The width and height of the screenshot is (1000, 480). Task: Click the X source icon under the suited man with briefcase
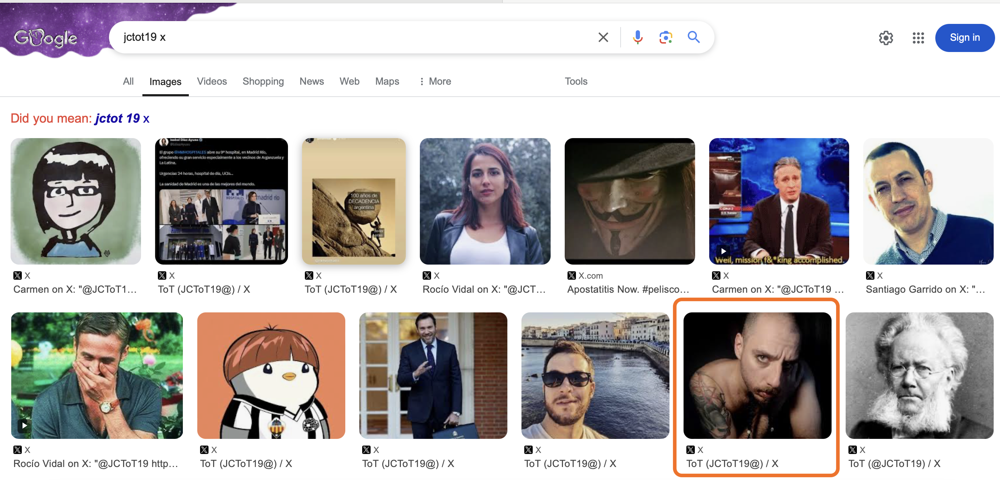pos(366,450)
